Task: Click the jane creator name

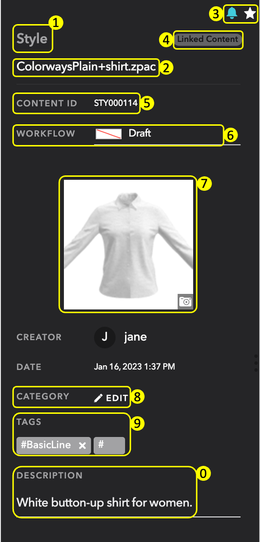Action: tap(136, 337)
